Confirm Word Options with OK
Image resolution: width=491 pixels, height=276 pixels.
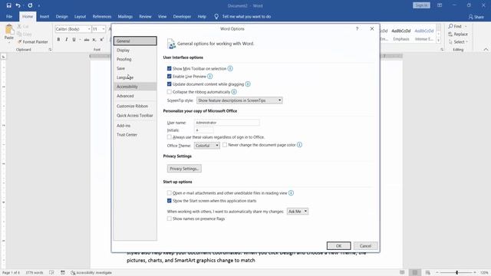[338, 246]
